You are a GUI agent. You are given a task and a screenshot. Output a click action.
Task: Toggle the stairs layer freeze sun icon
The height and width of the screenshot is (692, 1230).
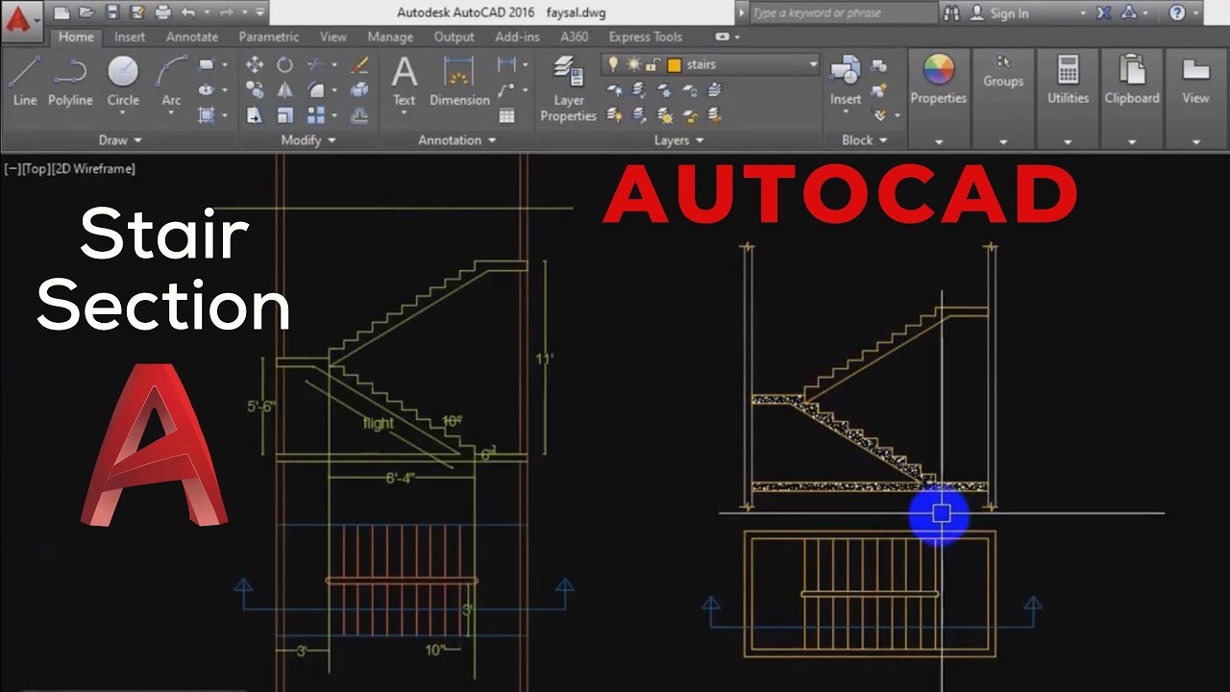[x=633, y=64]
